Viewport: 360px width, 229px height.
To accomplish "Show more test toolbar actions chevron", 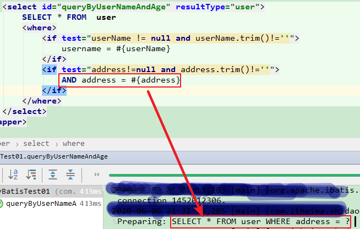I will (x=97, y=175).
